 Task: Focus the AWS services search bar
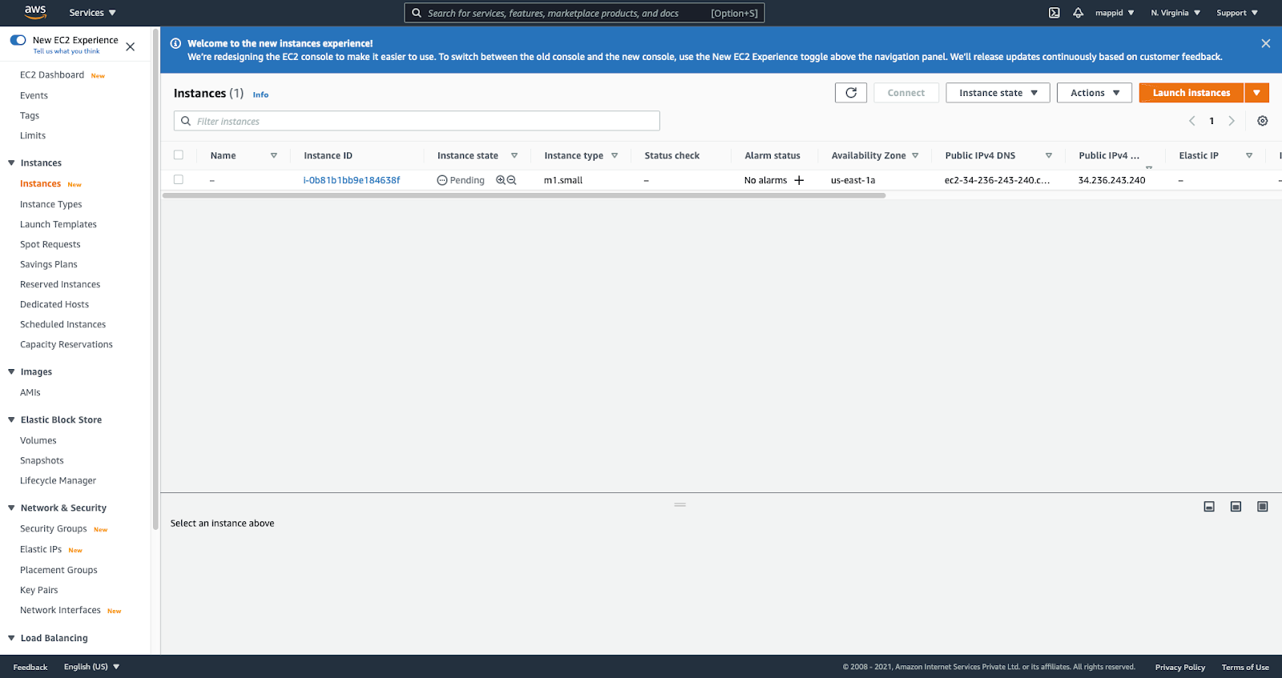584,13
